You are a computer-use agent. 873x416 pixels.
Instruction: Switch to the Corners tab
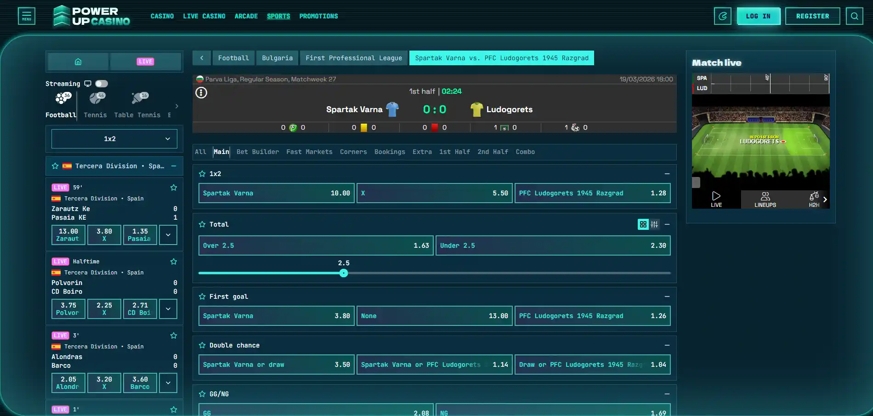pos(353,152)
